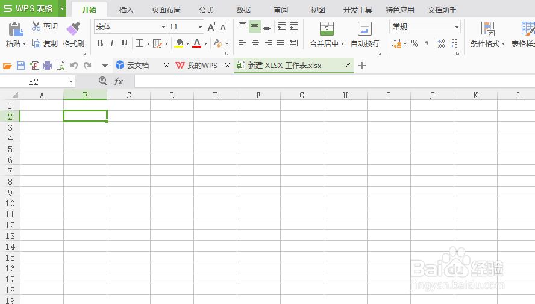Switch to the 数据 tab
Image resolution: width=535 pixels, height=304 pixels.
243,10
